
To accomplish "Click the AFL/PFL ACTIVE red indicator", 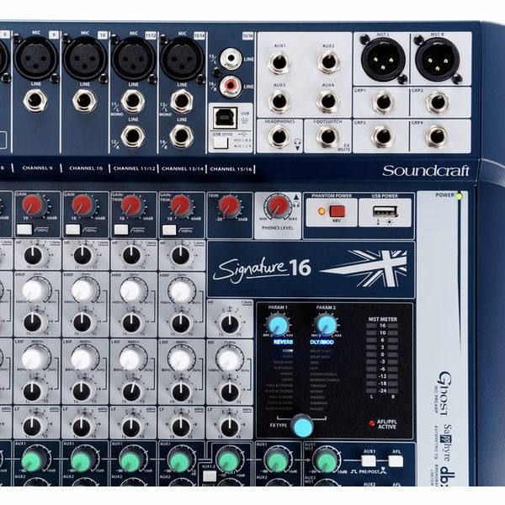I will coord(372,423).
